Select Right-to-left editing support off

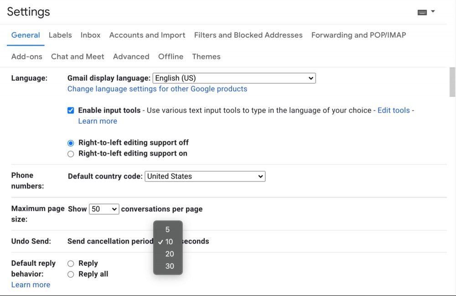[x=71, y=143]
